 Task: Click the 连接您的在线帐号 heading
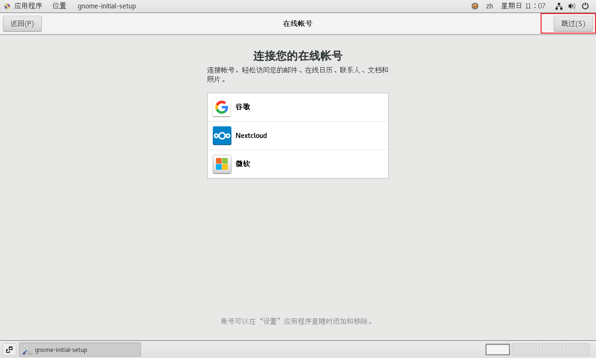click(298, 56)
